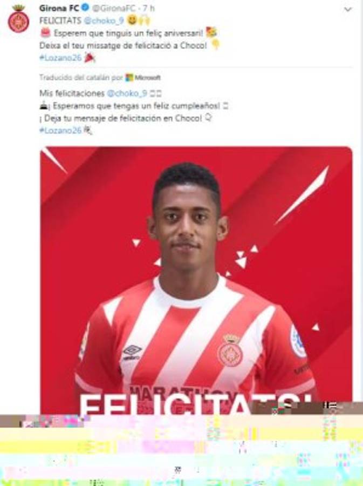Click the blue verified badge next to Girona FC
The height and width of the screenshot is (486, 363).
click(85, 8)
